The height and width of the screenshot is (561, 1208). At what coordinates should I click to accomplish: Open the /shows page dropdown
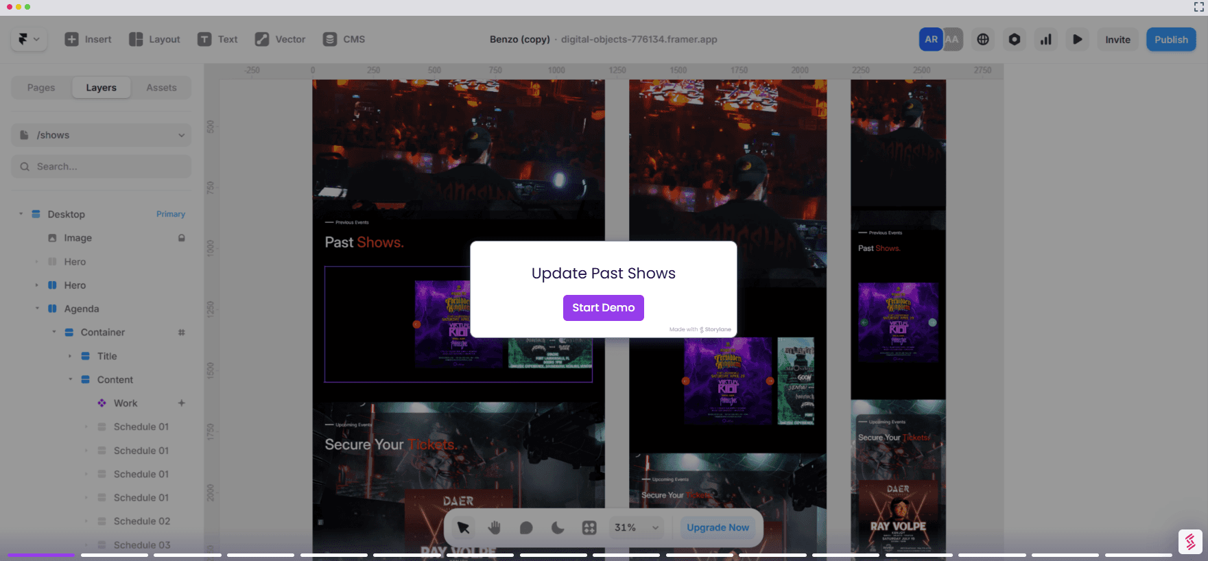pyautogui.click(x=101, y=135)
